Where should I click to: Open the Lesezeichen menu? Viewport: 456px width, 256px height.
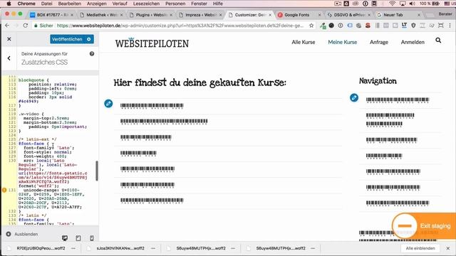click(146, 4)
